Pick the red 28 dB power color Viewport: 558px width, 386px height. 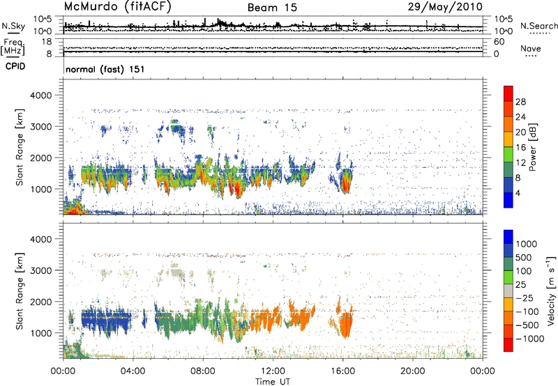point(508,94)
